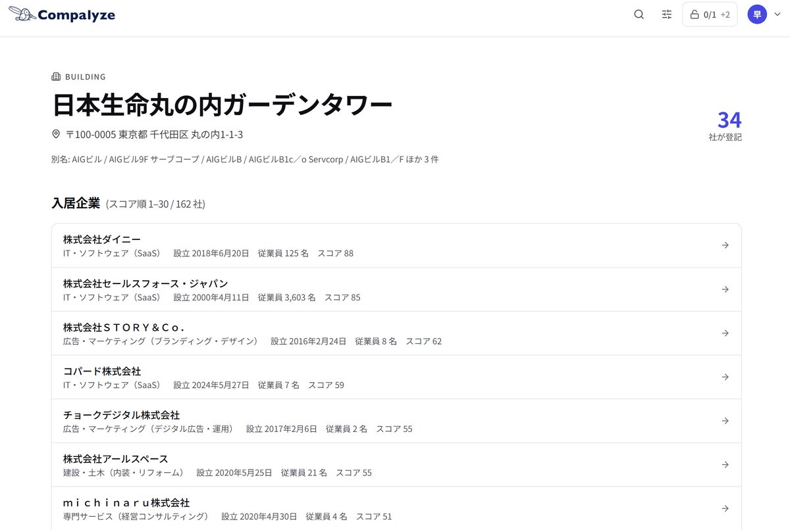Screen dimensions: 790x530
Task: Open arrow for ｍｉｃｈｉｎａｒｕ株式会社 row
Action: [x=725, y=508]
